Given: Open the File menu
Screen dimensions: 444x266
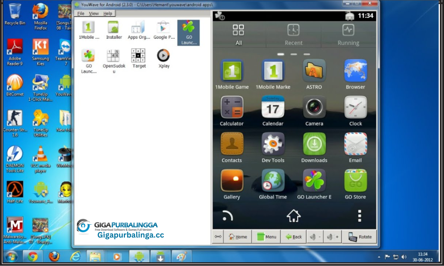Looking at the screenshot, I should (81, 13).
